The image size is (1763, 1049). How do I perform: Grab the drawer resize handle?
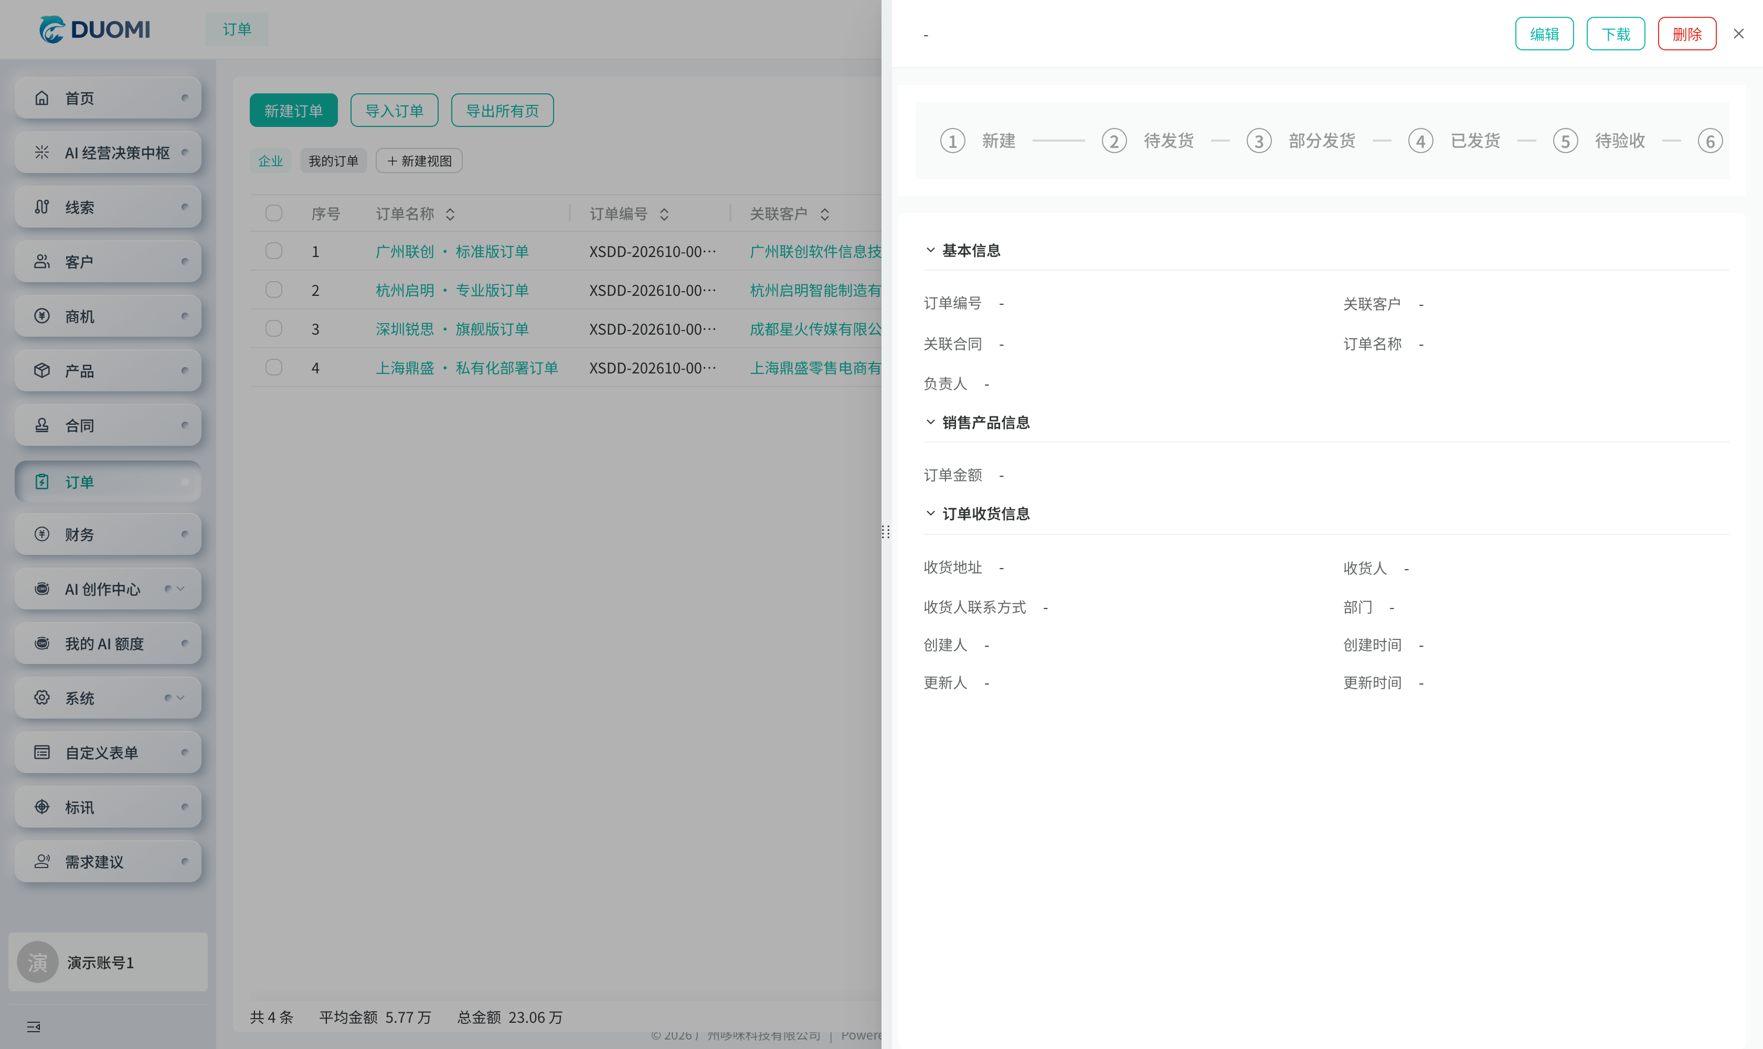(x=886, y=531)
